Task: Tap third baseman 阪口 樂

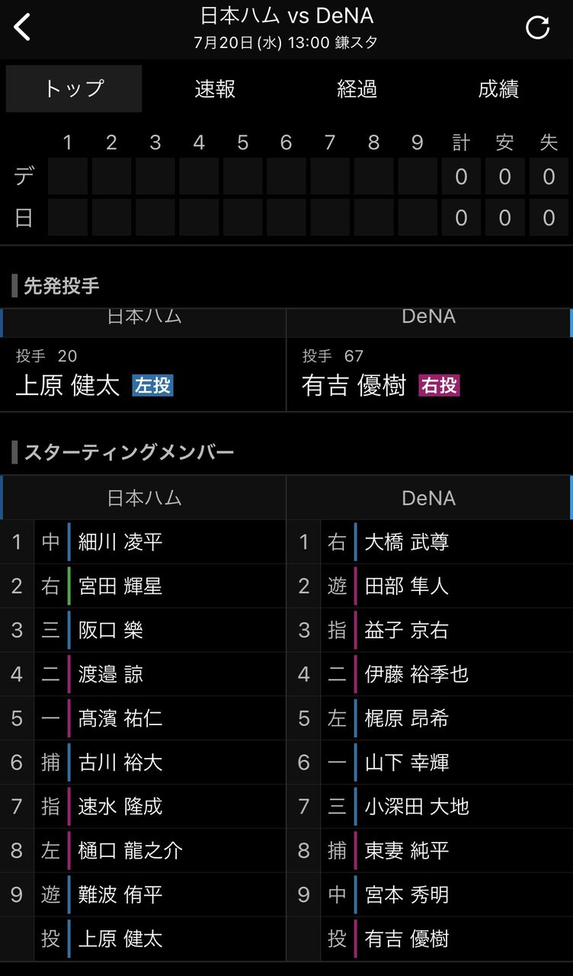Action: point(111,631)
